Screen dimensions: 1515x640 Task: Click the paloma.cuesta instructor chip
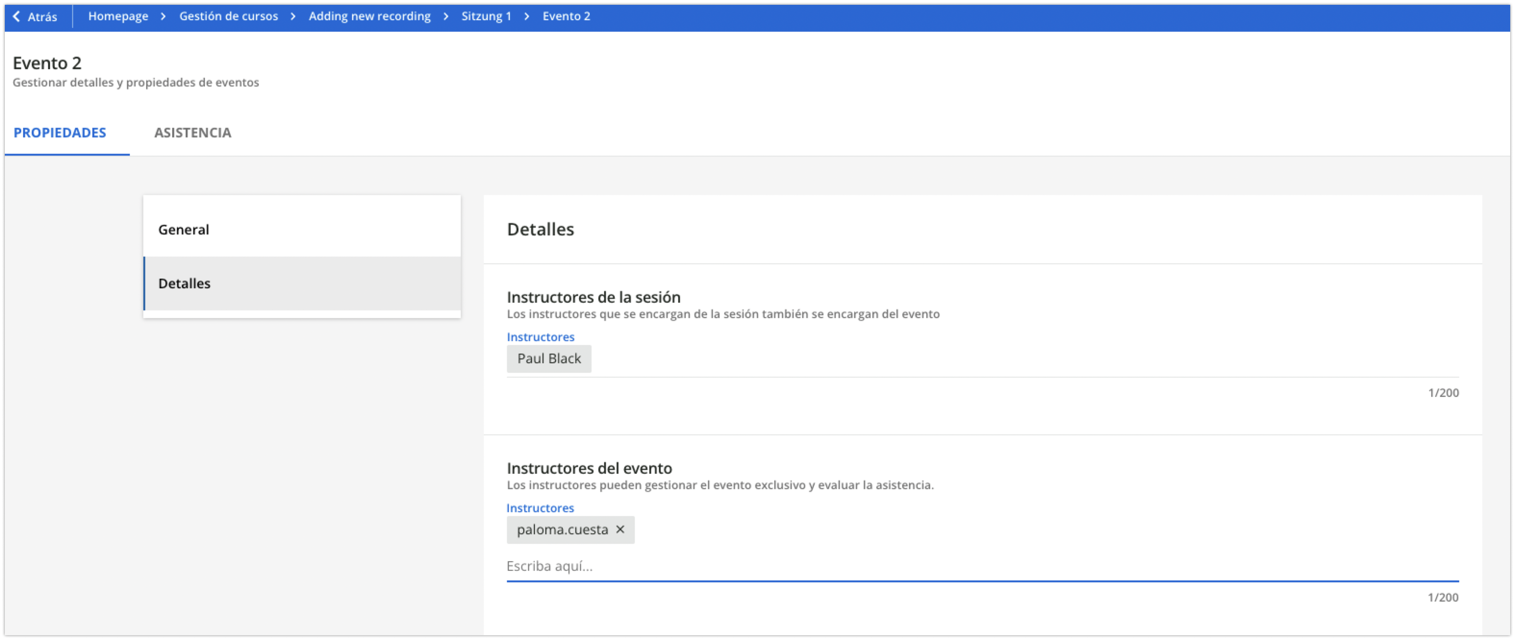[x=562, y=529]
